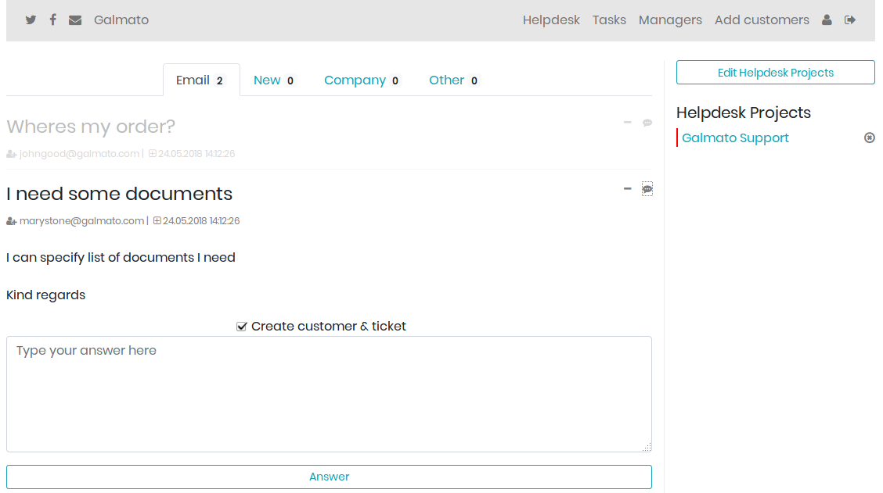Click the Edit Helpdesk Projects button
The image size is (883, 493).
pos(776,73)
